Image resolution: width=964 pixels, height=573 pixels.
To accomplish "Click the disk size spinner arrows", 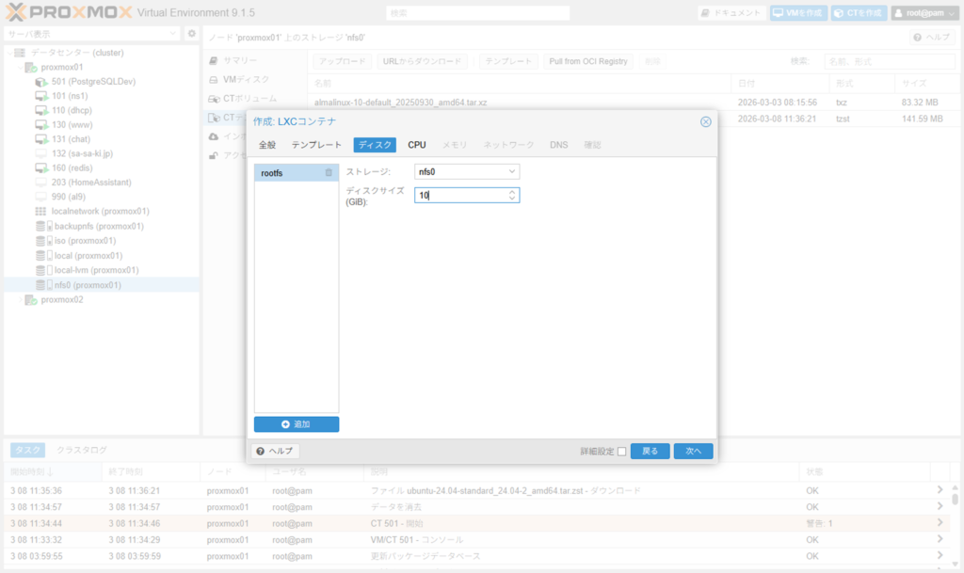I will pyautogui.click(x=512, y=195).
